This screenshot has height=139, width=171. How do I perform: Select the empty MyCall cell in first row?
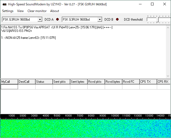pos(9,87)
